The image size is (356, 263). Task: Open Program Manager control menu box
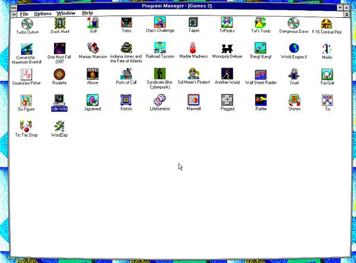(x=14, y=7)
